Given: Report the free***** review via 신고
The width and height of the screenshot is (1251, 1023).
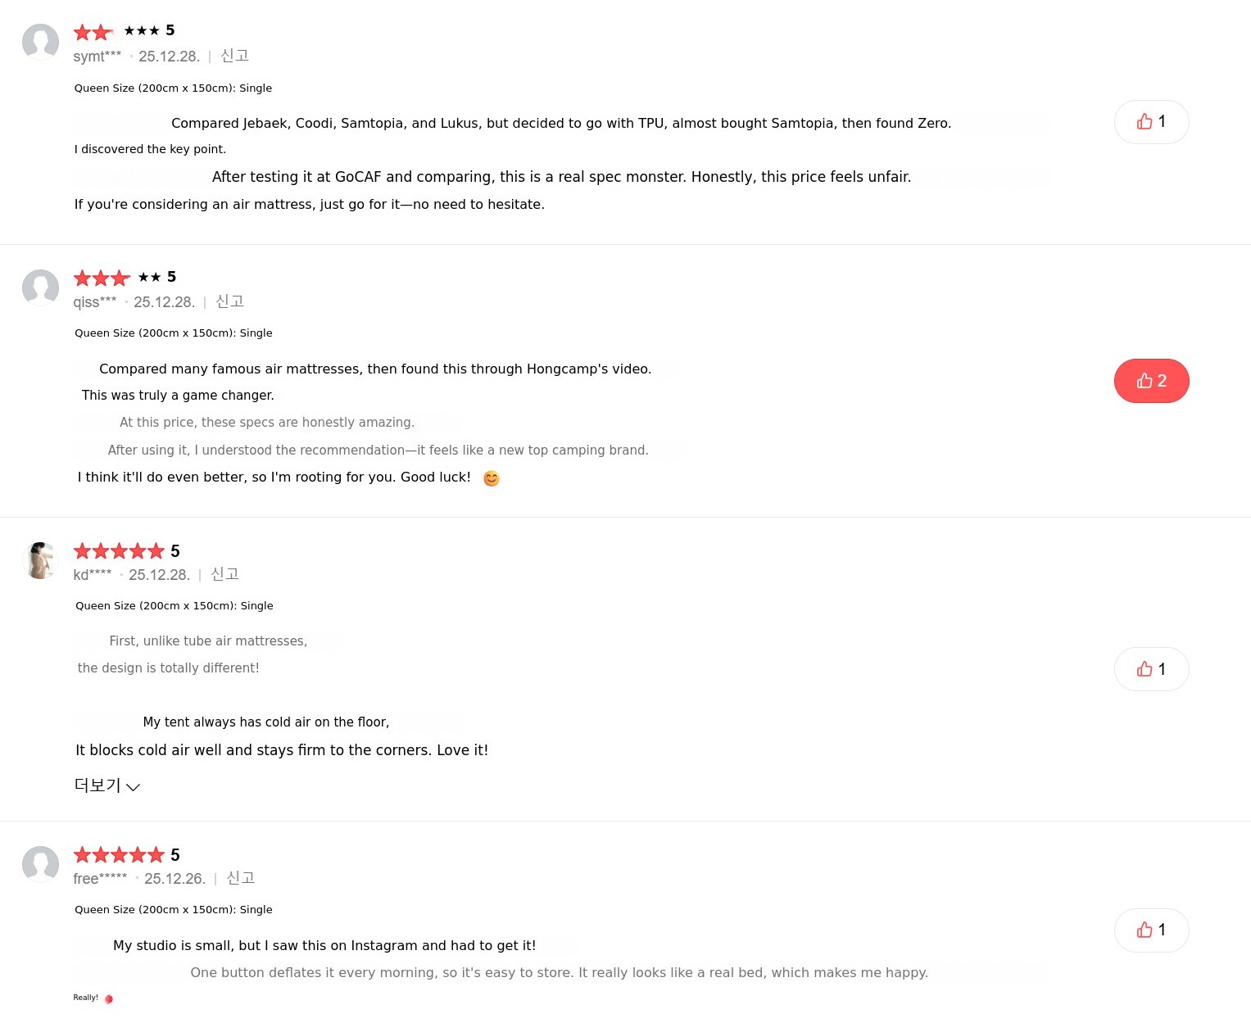Looking at the screenshot, I should (240, 878).
